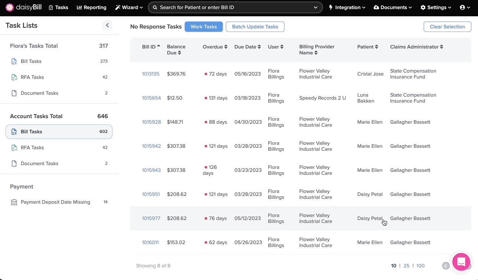
Task: Open bill 1013135 link
Action: pos(151,74)
